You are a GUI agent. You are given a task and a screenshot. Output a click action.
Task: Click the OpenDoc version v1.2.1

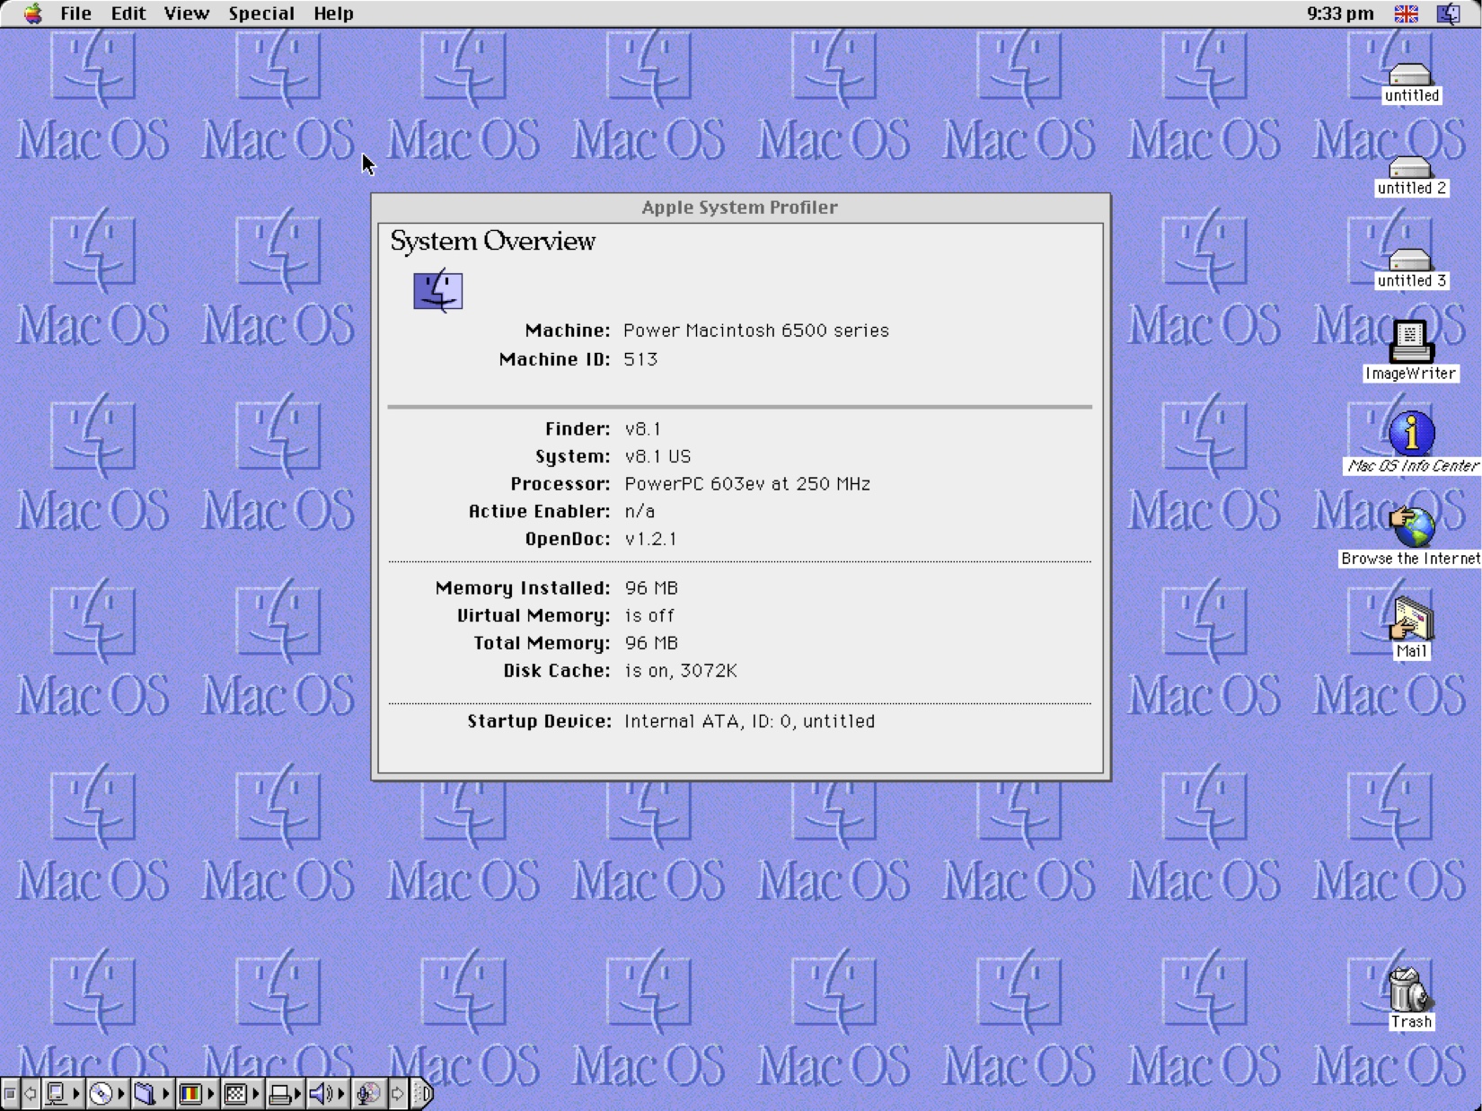pyautogui.click(x=650, y=539)
